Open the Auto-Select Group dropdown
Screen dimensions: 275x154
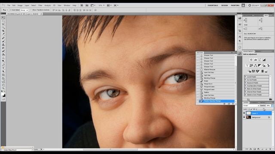(x=24, y=10)
